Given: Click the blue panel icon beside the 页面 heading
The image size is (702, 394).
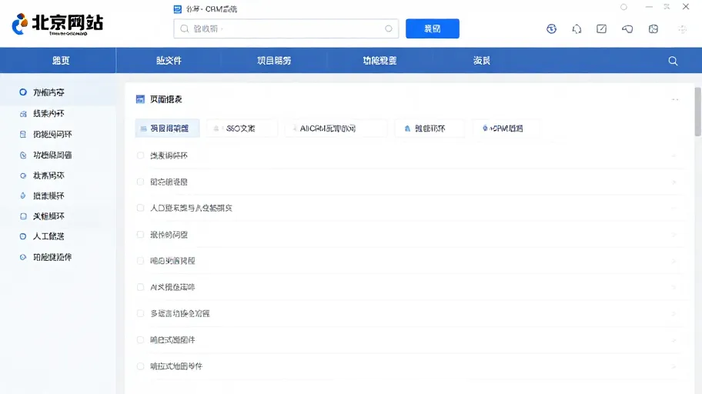Looking at the screenshot, I should pyautogui.click(x=140, y=99).
